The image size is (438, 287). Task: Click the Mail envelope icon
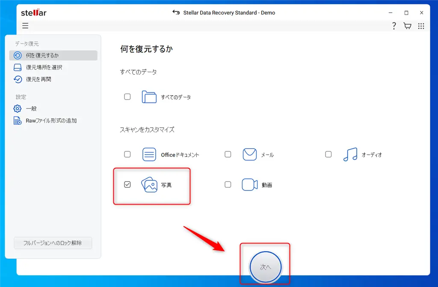(249, 154)
